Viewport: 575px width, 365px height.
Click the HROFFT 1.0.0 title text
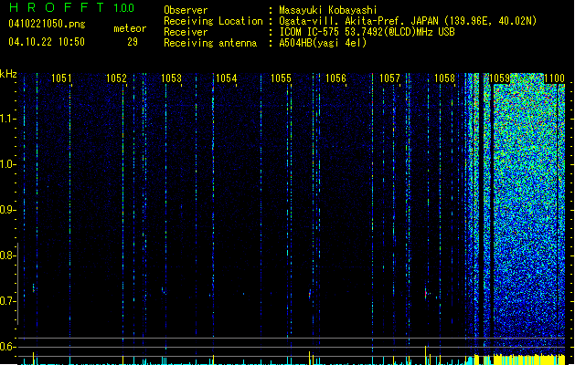point(71,7)
